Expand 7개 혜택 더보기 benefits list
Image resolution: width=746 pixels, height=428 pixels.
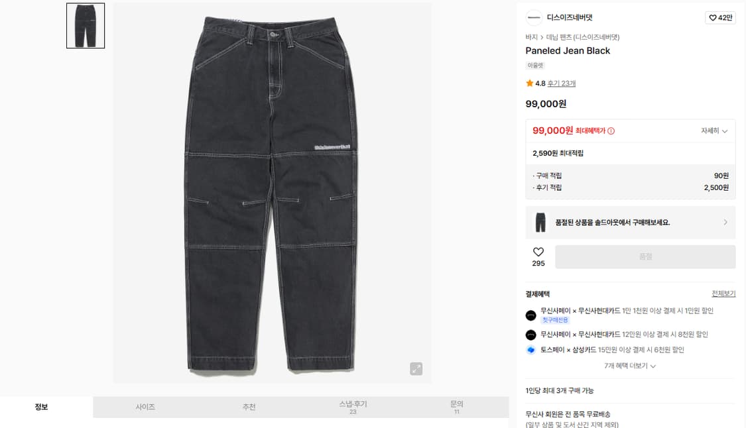630,366
